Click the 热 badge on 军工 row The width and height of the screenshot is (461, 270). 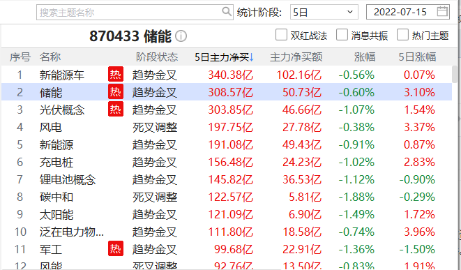[116, 248]
